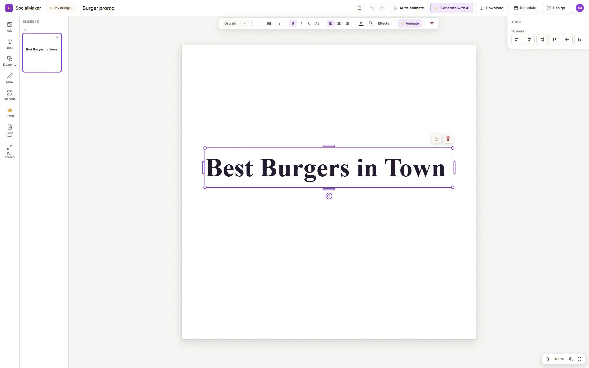The height and width of the screenshot is (368, 589).
Task: Click the fit-to-screen icon near zoom
Action: [579, 359]
